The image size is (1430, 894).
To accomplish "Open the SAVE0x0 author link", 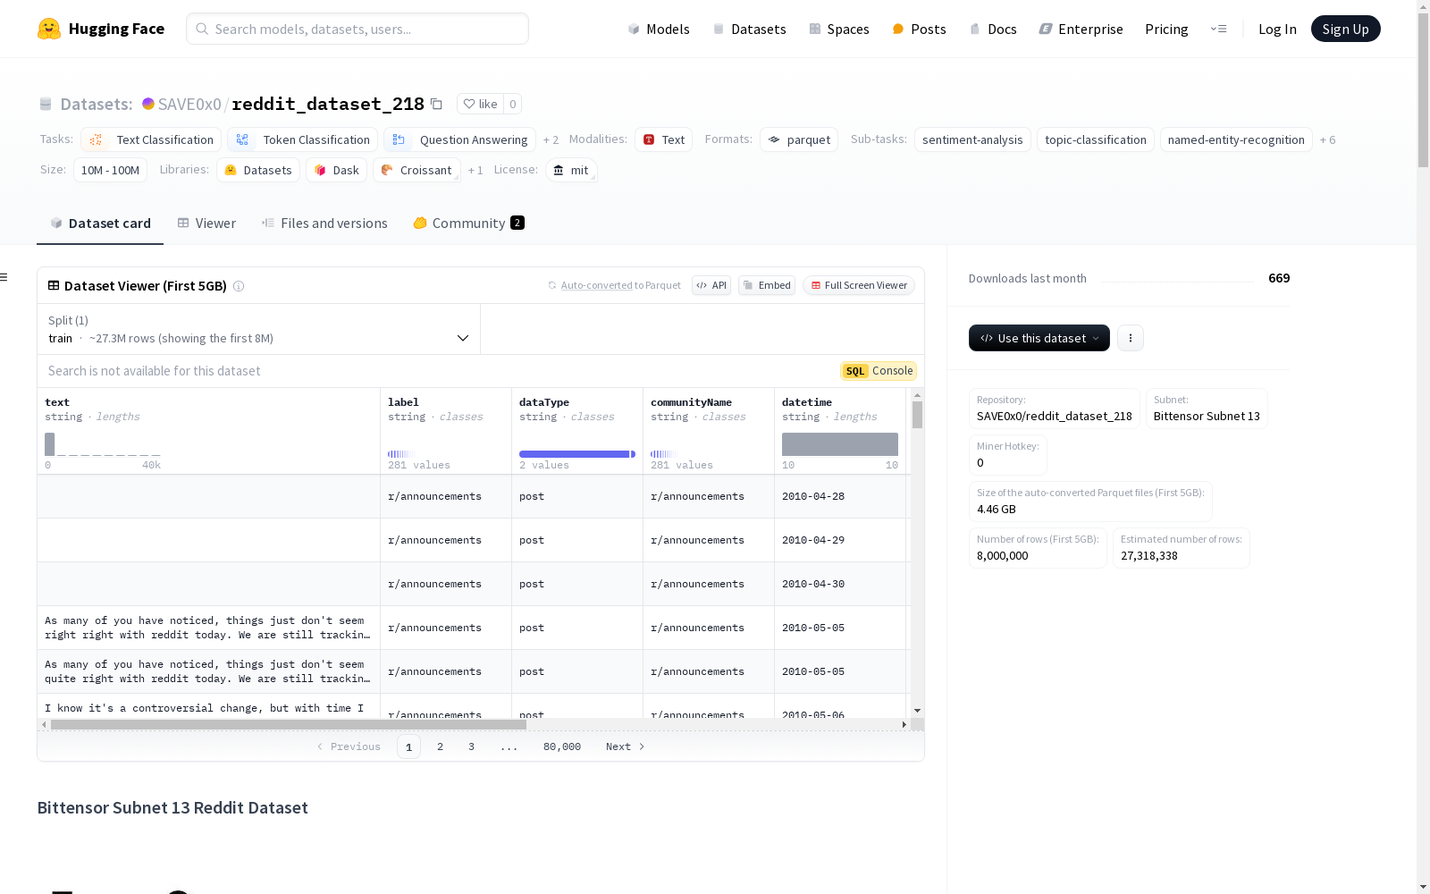I will [x=189, y=104].
